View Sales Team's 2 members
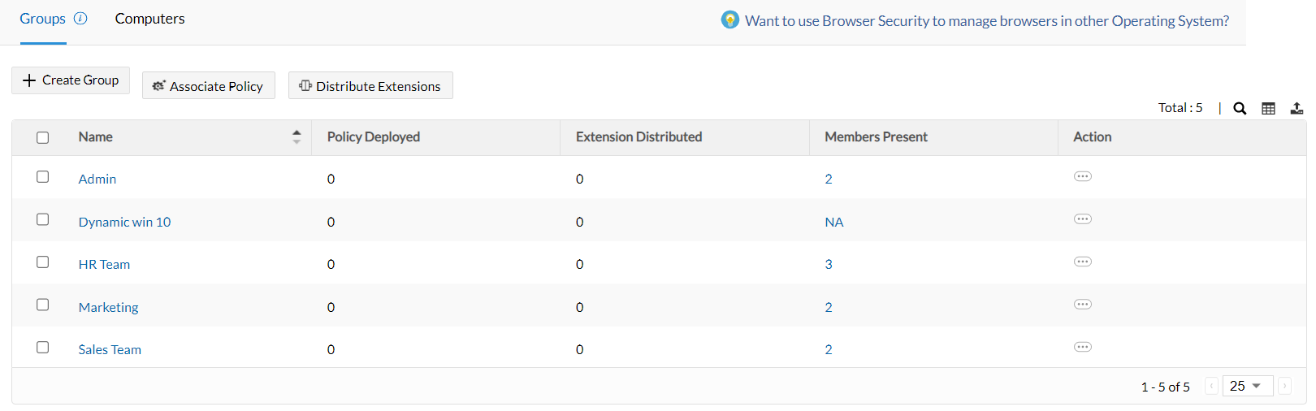 pyautogui.click(x=829, y=349)
